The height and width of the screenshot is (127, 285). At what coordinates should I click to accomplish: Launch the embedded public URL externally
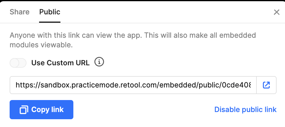(266, 85)
